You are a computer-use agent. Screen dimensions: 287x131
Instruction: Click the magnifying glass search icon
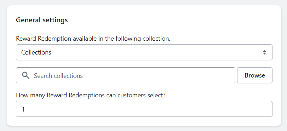click(25, 75)
